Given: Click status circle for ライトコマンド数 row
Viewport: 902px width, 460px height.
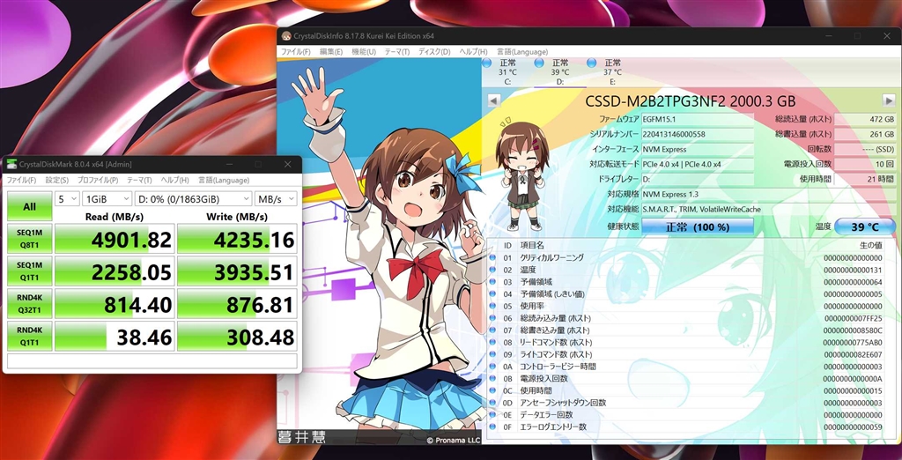Looking at the screenshot, I should pos(492,354).
